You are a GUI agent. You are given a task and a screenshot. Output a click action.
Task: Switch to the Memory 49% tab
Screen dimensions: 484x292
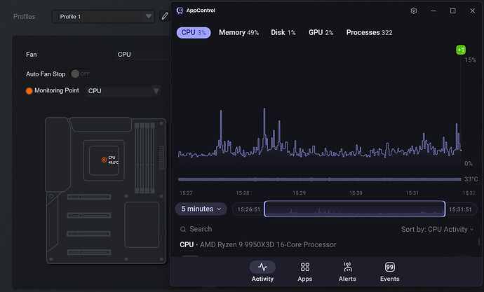[x=238, y=33]
